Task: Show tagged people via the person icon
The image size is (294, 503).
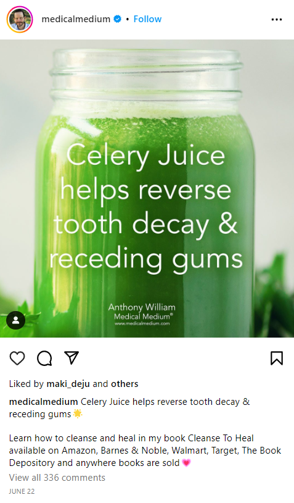Action: point(15,320)
